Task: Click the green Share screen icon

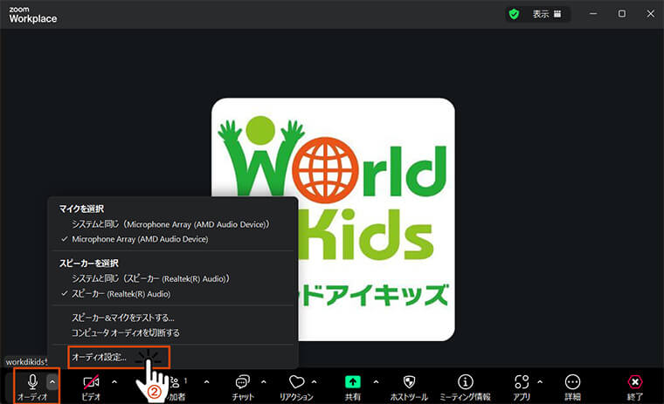Action: (353, 382)
